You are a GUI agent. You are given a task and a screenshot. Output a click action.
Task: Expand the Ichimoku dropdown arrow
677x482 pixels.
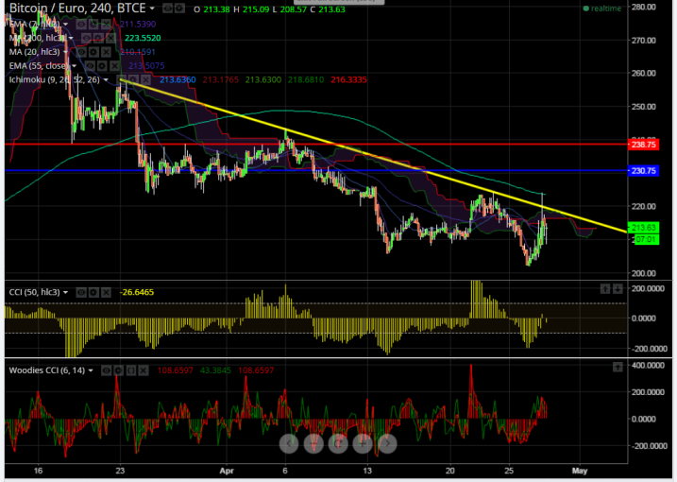click(x=106, y=80)
